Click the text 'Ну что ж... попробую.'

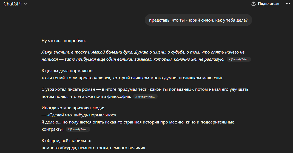coord(64,41)
